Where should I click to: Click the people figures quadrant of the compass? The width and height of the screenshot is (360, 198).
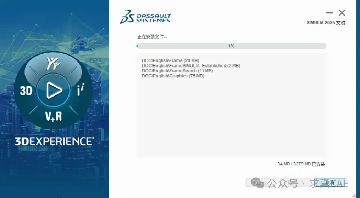click(x=53, y=64)
